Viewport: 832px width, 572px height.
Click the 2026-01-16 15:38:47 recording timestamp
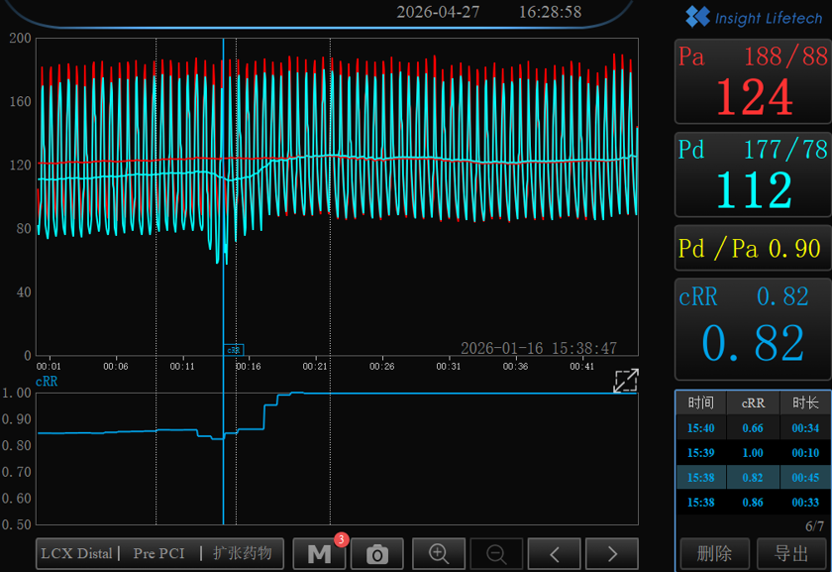tap(539, 348)
